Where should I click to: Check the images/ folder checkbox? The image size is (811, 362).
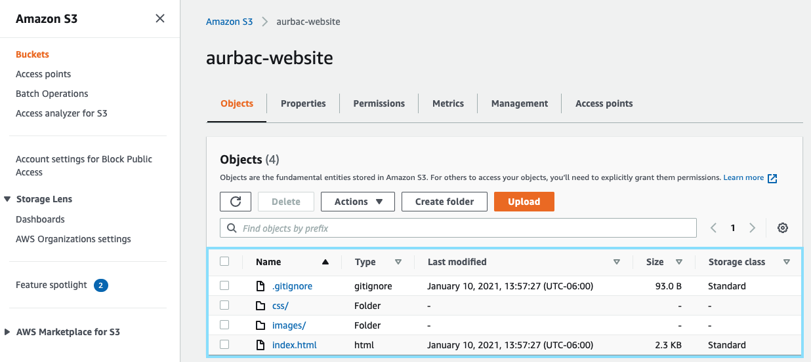coord(224,325)
